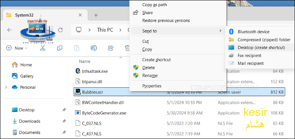The image size is (295, 139).
Task: Click the shield icon next to Delete
Action: 136,68
